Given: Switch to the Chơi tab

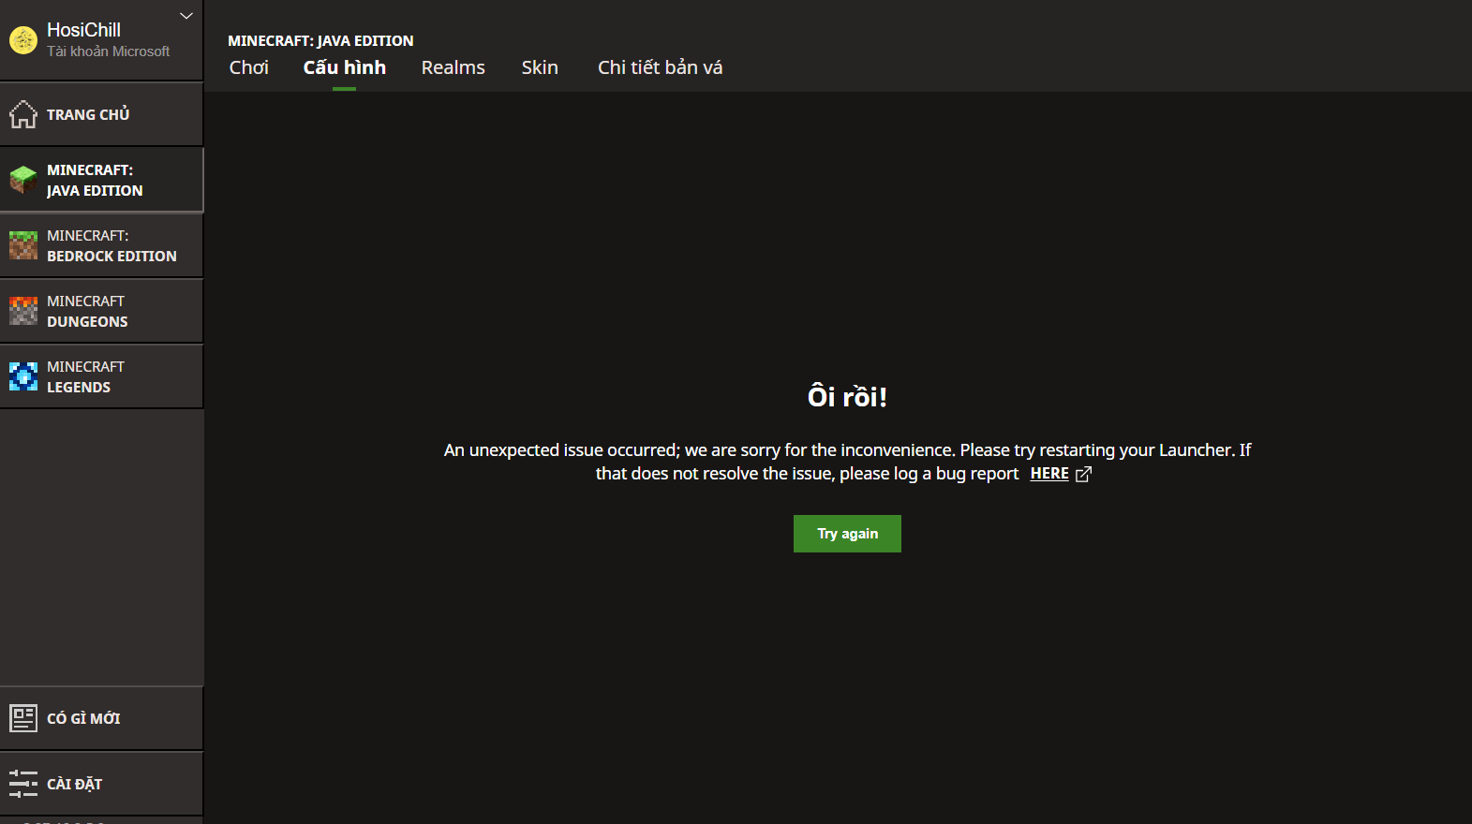Looking at the screenshot, I should click(x=249, y=67).
